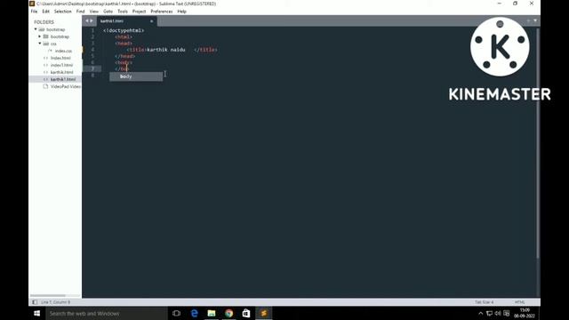Open Google Chrome from the taskbar
Viewport: 569px width, 320px height.
click(x=229, y=314)
